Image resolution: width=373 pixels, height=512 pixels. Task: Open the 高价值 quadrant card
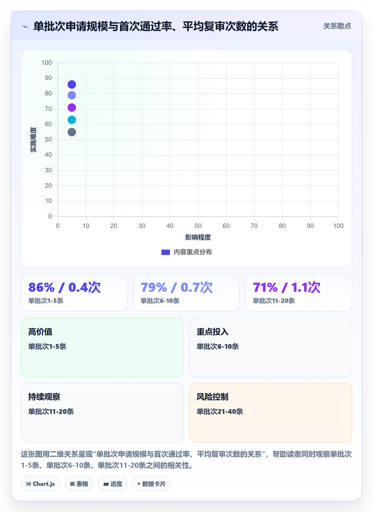(x=102, y=348)
